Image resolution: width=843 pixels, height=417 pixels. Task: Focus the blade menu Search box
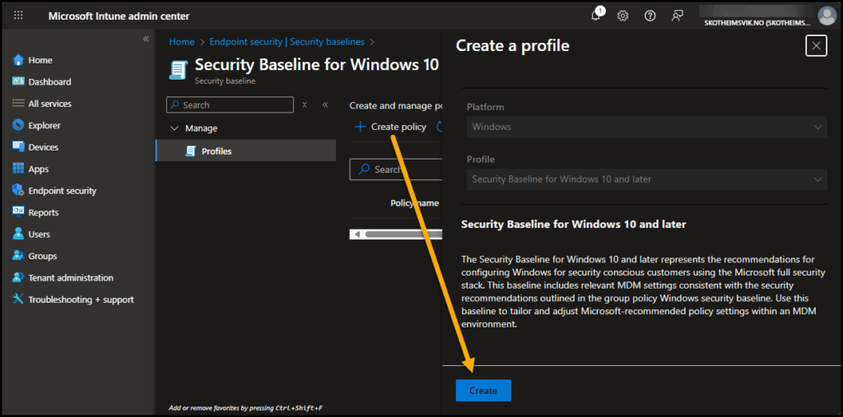231,104
